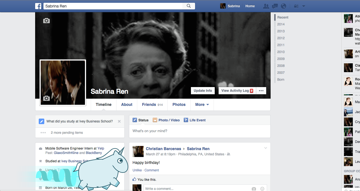Dismiss the Ivey Business School question

tap(119, 121)
